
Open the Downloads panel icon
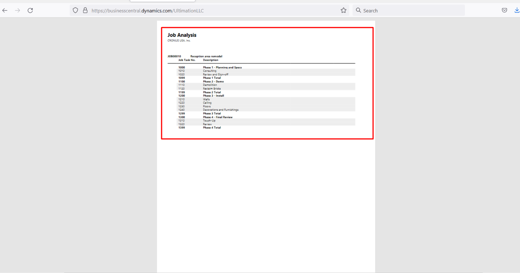pyautogui.click(x=517, y=10)
